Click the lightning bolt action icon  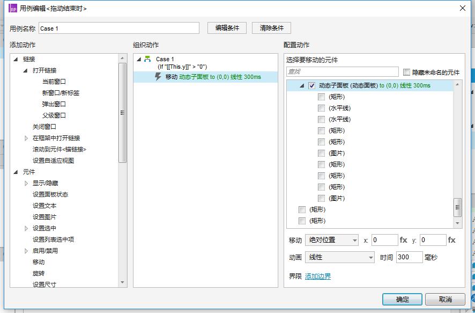pyautogui.click(x=158, y=77)
